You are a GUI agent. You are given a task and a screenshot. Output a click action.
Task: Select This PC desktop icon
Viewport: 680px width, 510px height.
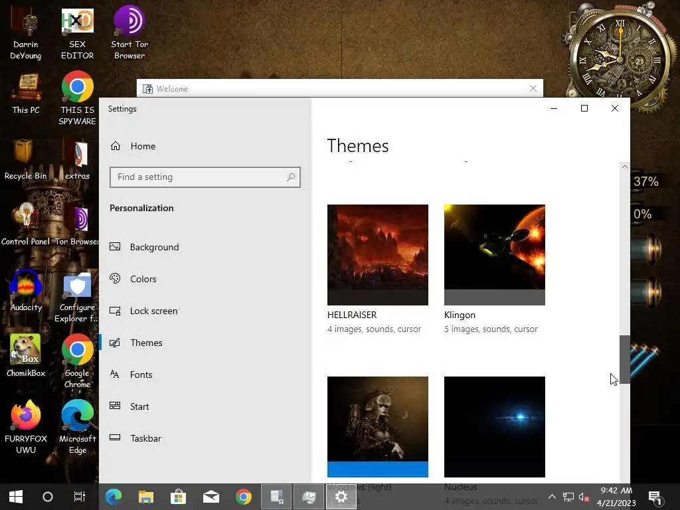point(26,94)
